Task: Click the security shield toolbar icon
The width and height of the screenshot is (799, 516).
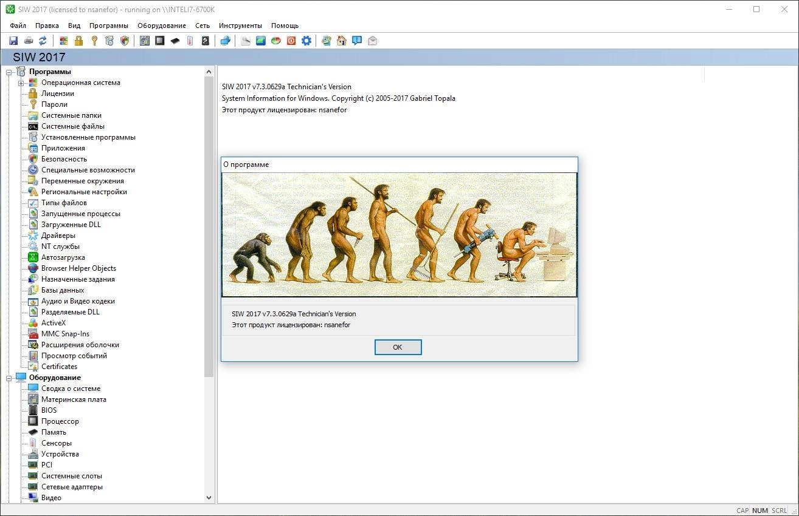Action: [x=125, y=41]
